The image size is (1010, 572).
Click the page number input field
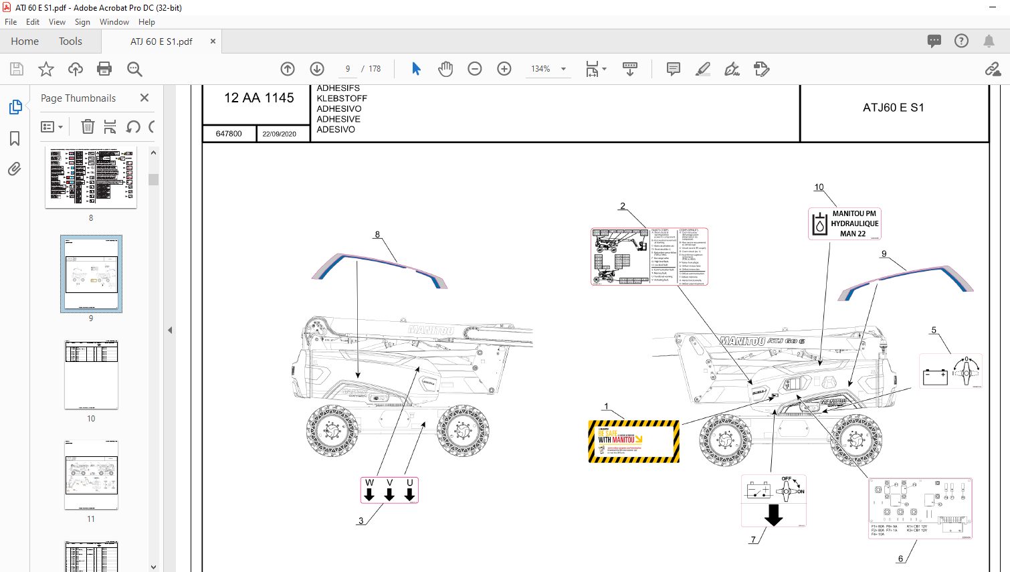(x=348, y=69)
